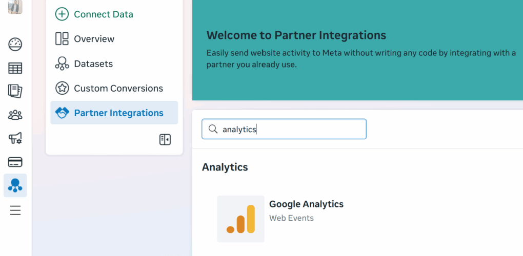
Task: Open the Audiences people icon
Action: tap(15, 115)
